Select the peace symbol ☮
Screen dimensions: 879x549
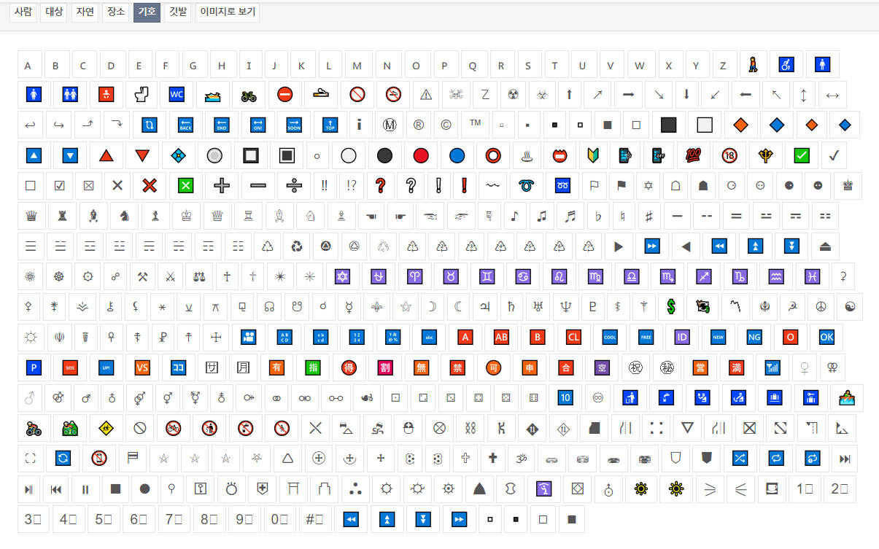click(820, 306)
